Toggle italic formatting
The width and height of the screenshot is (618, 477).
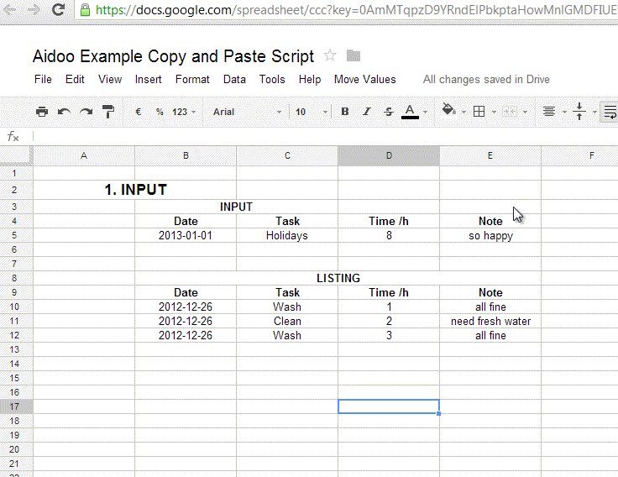pos(367,112)
